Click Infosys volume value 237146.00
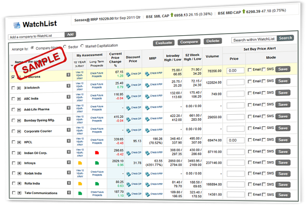The height and width of the screenshot is (205, 306). point(214,162)
